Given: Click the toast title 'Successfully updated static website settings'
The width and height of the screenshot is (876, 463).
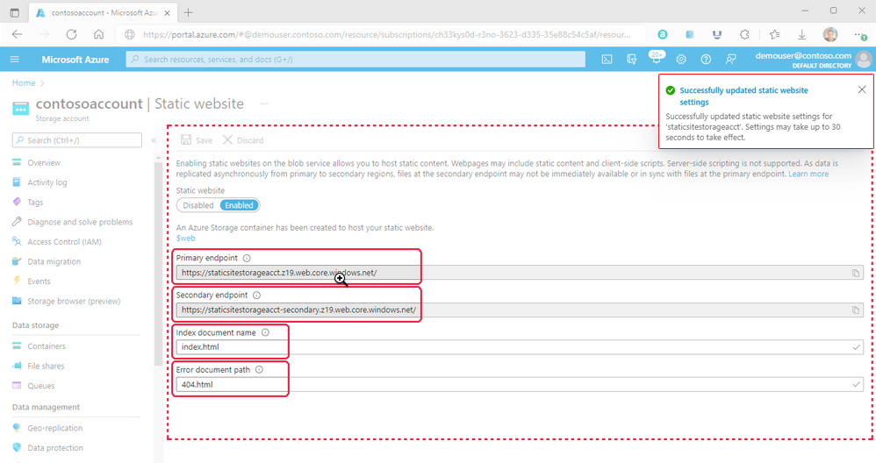Looking at the screenshot, I should pos(743,96).
